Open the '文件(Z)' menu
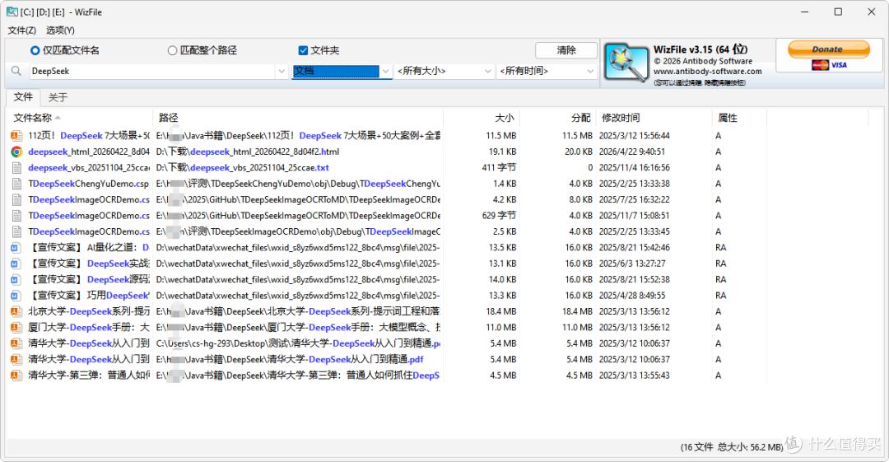Image resolution: width=889 pixels, height=462 pixels. [x=22, y=30]
